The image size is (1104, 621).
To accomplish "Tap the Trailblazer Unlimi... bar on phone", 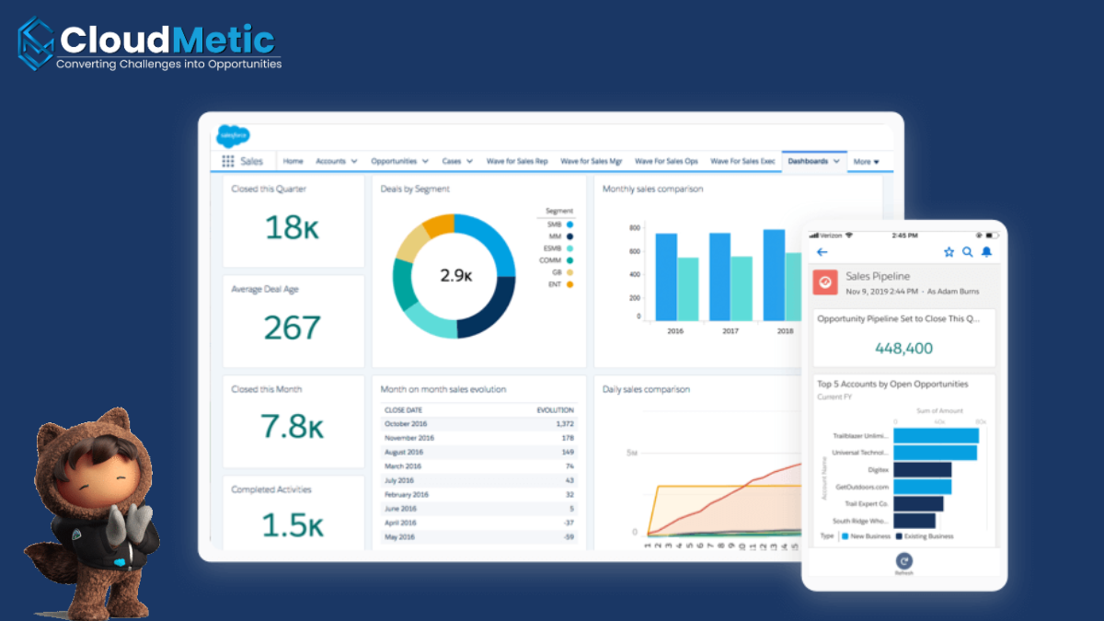I will 936,436.
